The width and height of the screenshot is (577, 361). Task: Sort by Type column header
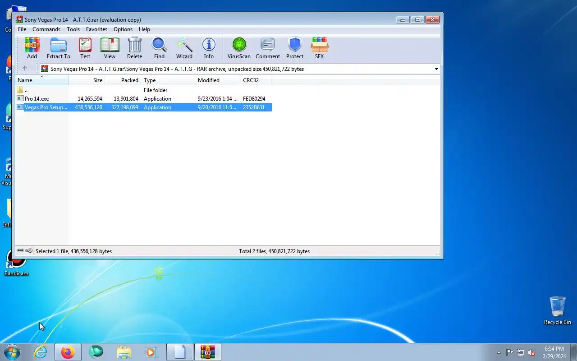point(168,80)
